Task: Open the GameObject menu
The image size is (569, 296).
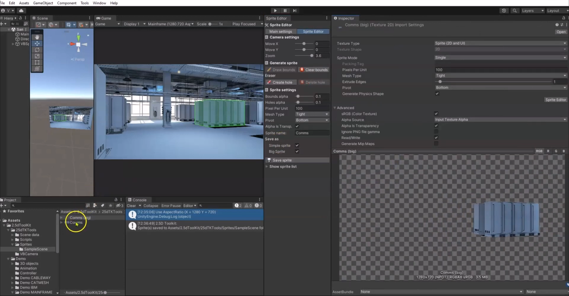Action: (43, 3)
